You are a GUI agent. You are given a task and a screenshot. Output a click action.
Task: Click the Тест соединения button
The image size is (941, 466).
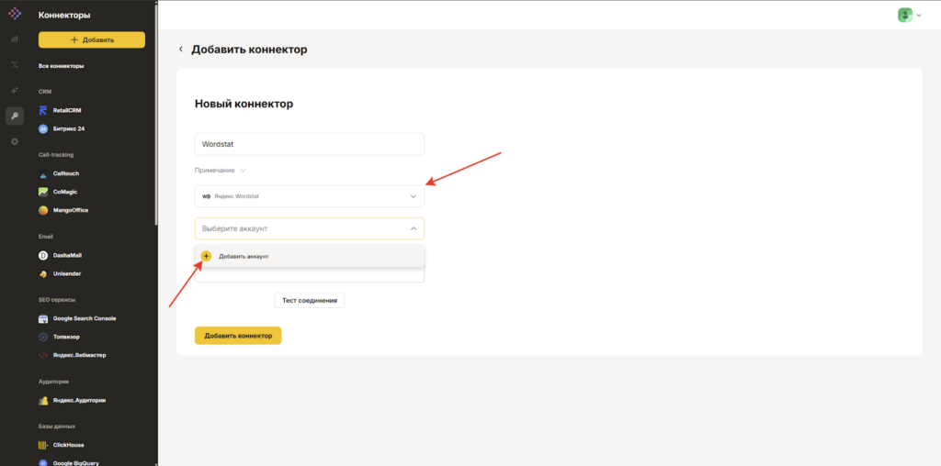tap(310, 300)
